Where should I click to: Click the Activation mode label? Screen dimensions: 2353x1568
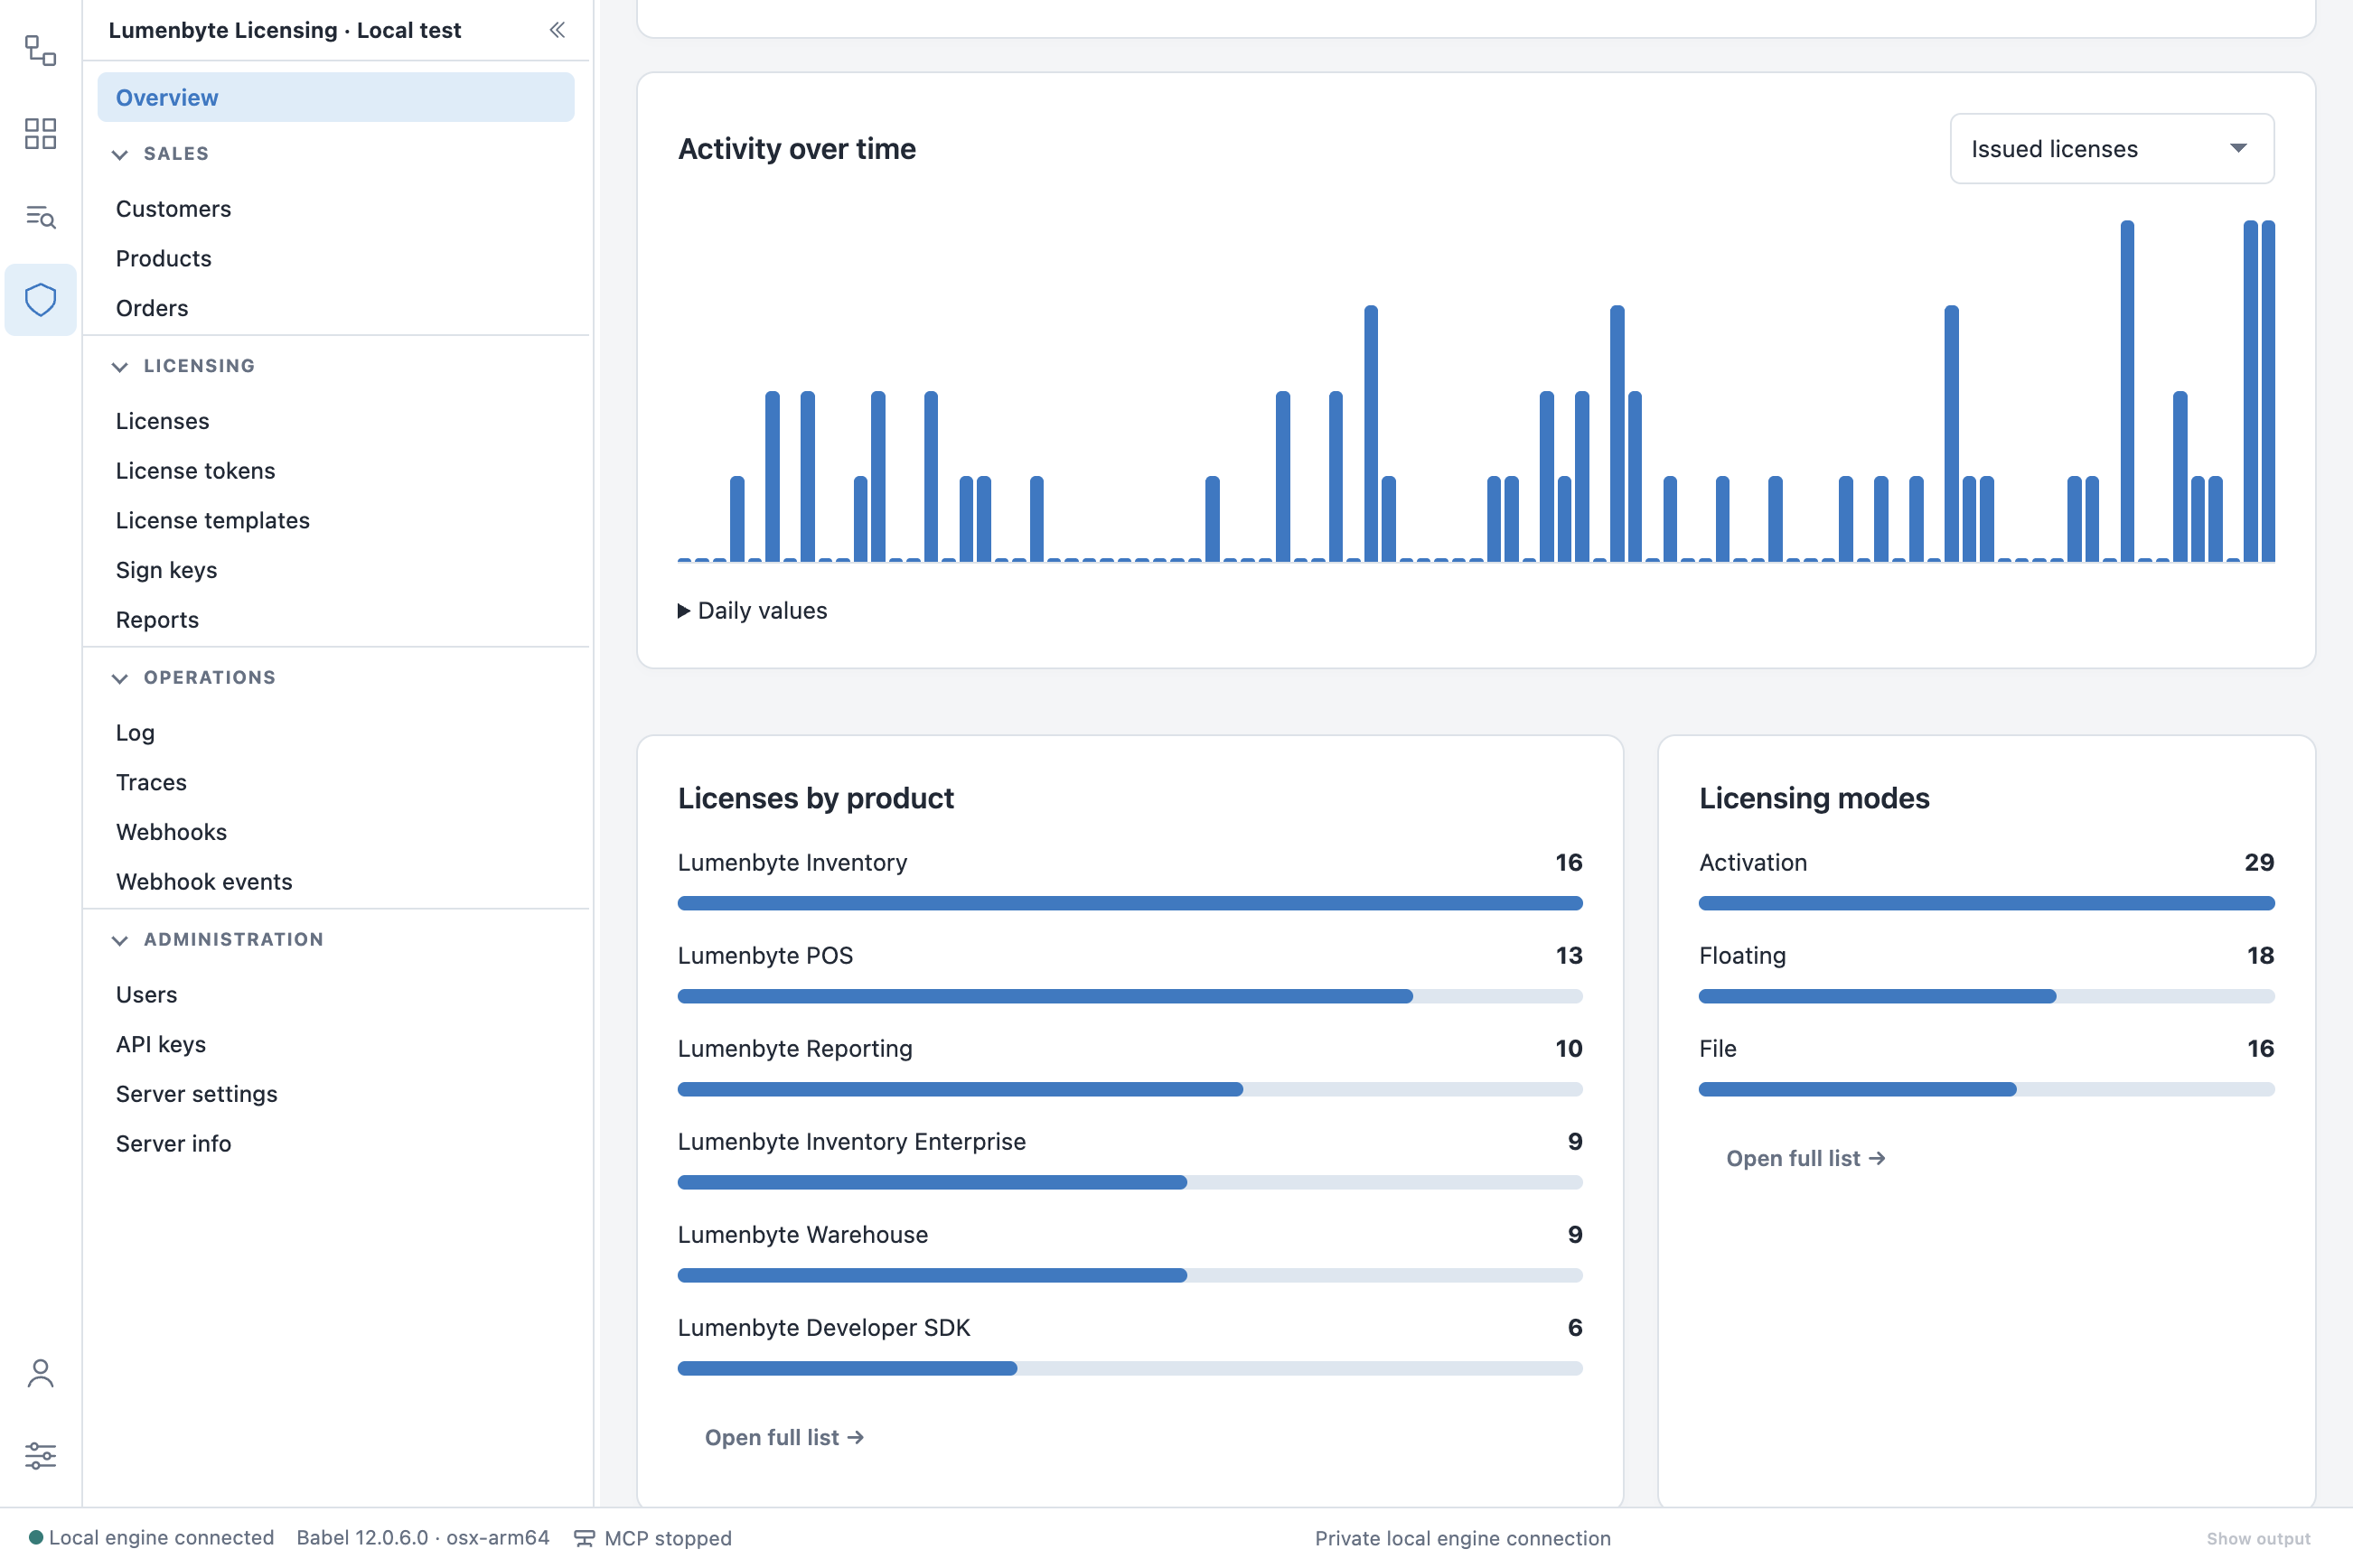coord(1753,862)
